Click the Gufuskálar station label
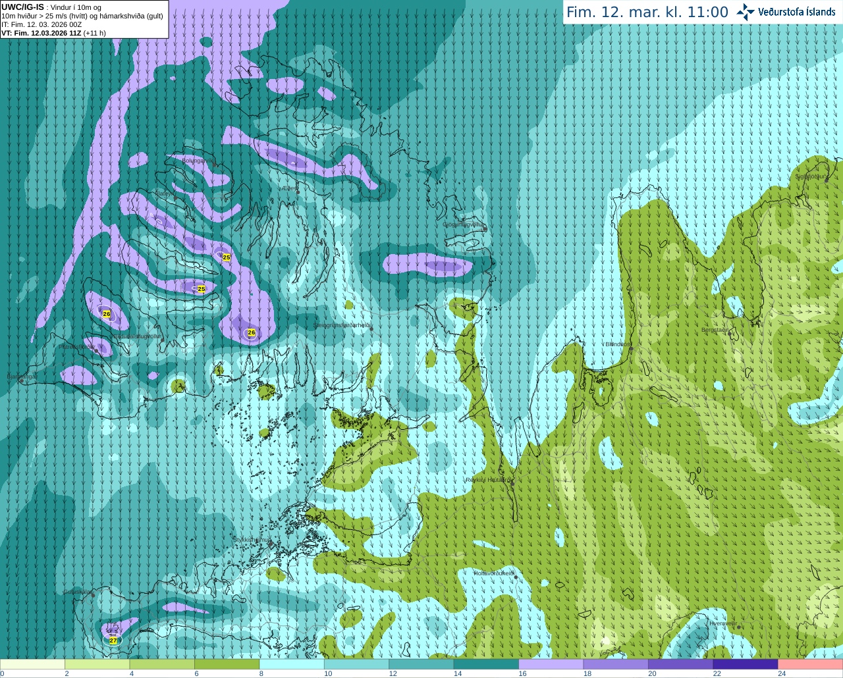 click(x=77, y=591)
